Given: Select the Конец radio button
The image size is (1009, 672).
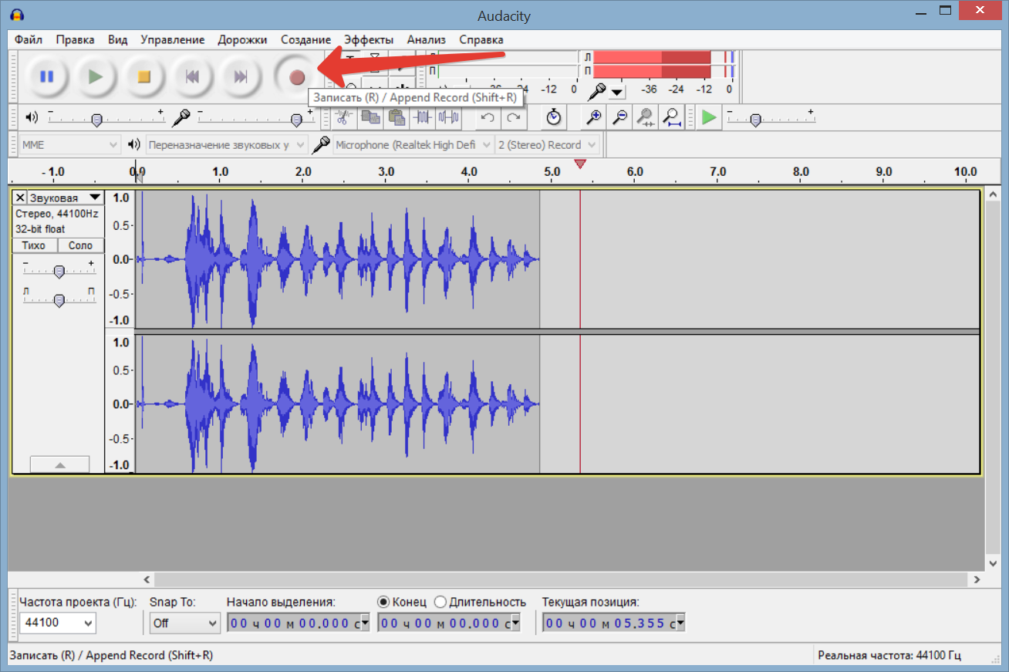Looking at the screenshot, I should pos(383,602).
